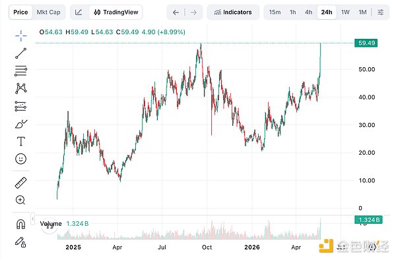Click the 20.00 price axis label
The height and width of the screenshot is (260, 396).
click(x=367, y=153)
